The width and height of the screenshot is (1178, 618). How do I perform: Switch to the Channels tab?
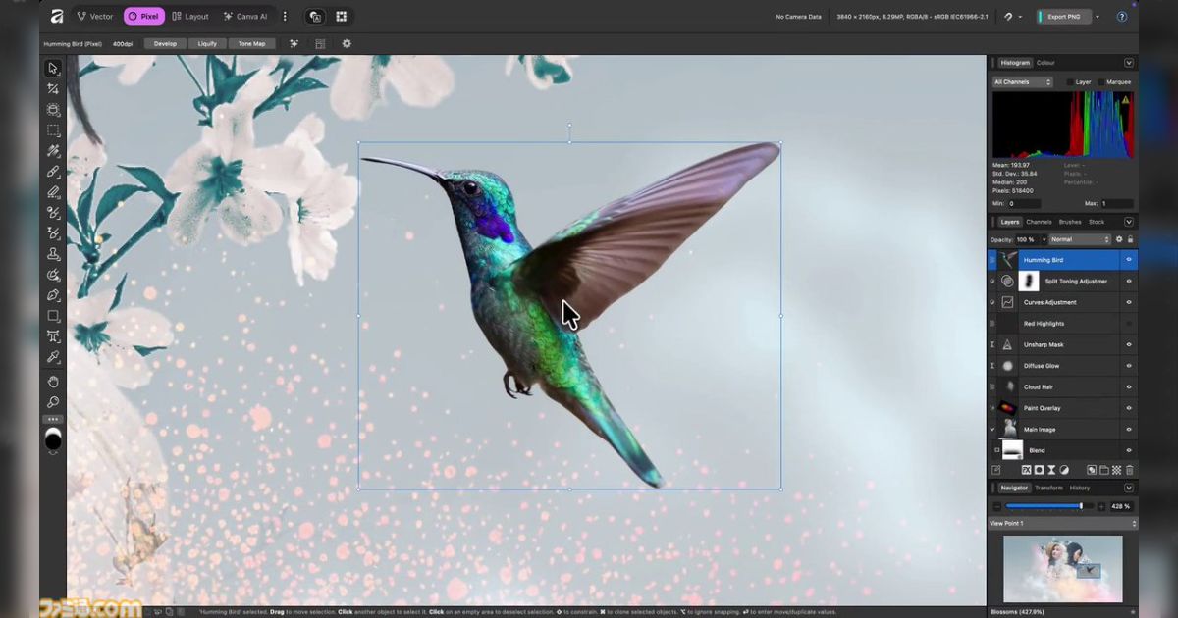pyautogui.click(x=1039, y=222)
